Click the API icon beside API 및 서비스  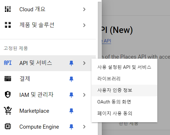click(x=8, y=63)
